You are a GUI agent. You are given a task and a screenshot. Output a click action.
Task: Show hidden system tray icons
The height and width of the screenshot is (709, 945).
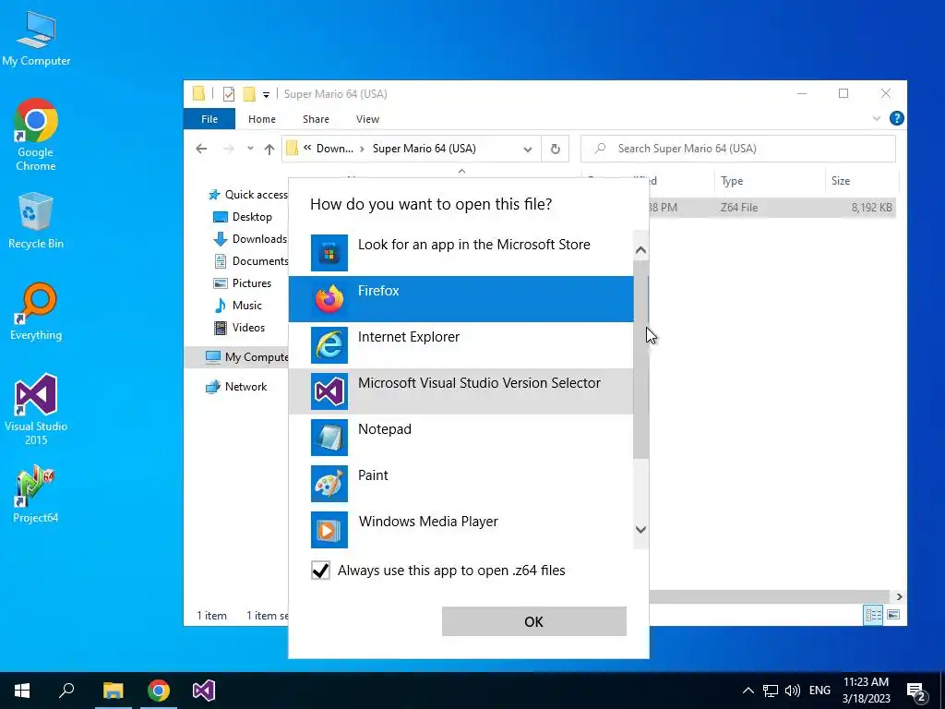pos(748,691)
